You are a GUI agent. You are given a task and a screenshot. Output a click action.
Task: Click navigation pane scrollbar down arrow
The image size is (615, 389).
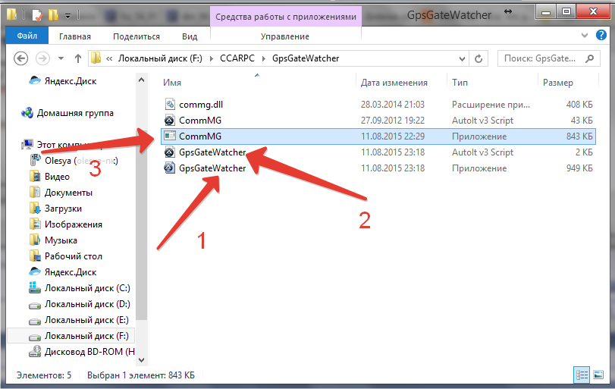coord(142,360)
